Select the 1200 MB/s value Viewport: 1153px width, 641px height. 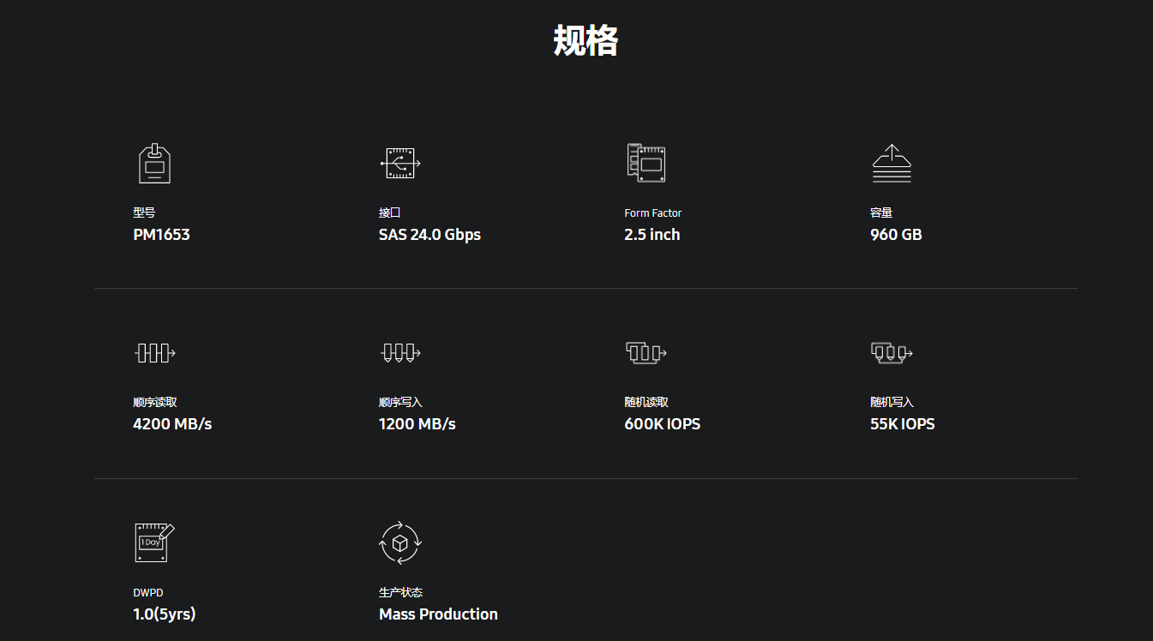click(417, 424)
